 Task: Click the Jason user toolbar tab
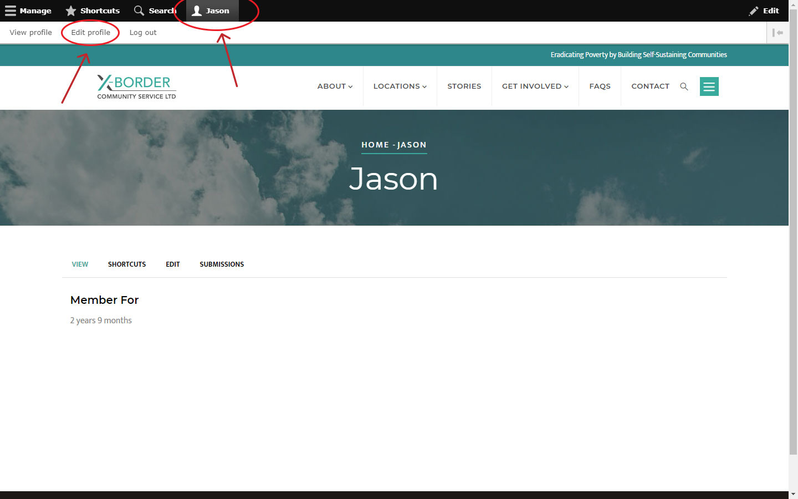click(212, 11)
